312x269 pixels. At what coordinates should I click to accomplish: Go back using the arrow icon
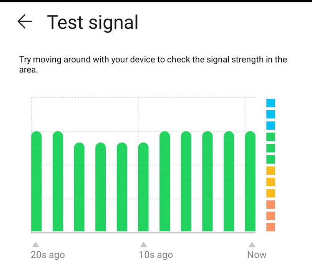(x=25, y=22)
